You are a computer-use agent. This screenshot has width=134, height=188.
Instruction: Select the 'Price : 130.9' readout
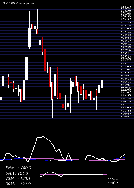pos(18,168)
